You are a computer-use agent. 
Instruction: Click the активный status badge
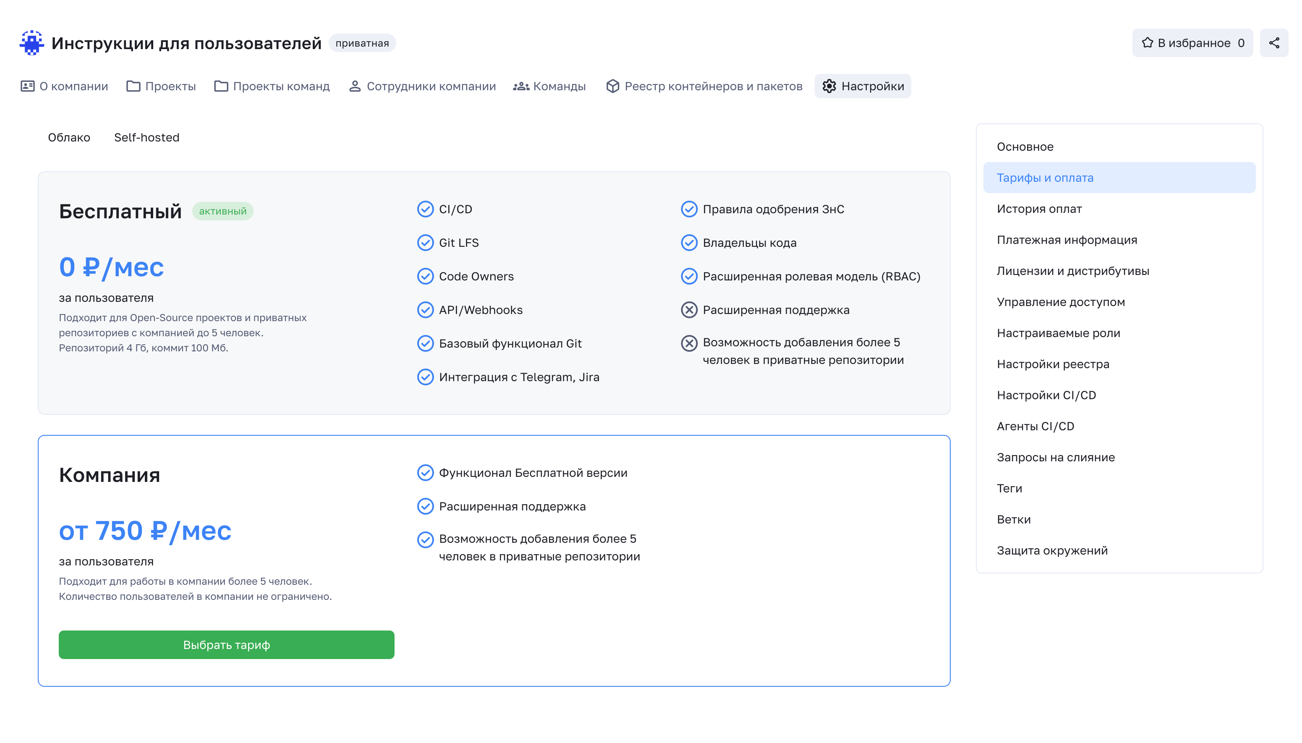coord(222,211)
